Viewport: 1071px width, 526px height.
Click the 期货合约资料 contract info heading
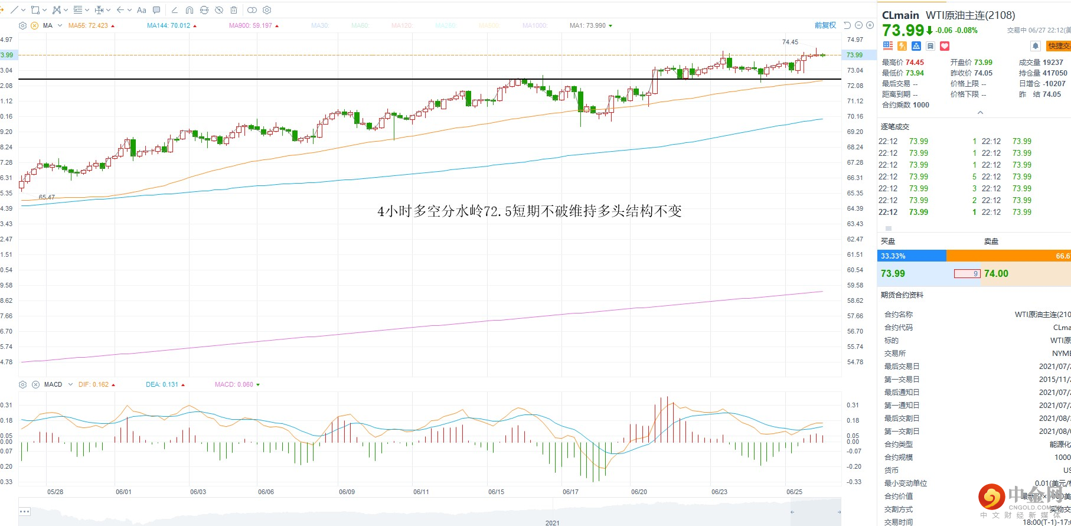902,295
